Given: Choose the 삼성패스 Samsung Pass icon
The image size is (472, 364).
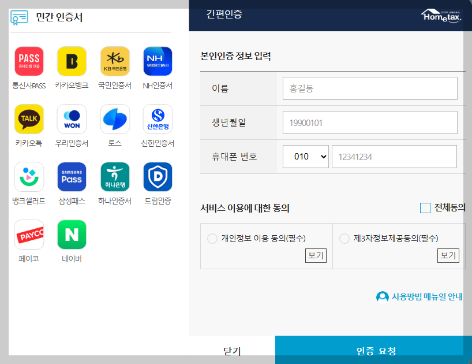Looking at the screenshot, I should (x=72, y=177).
